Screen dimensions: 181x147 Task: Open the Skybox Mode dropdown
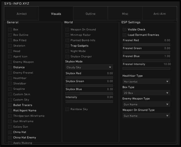(89, 67)
